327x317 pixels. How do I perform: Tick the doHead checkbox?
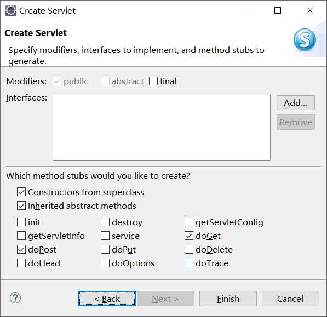[x=21, y=263]
